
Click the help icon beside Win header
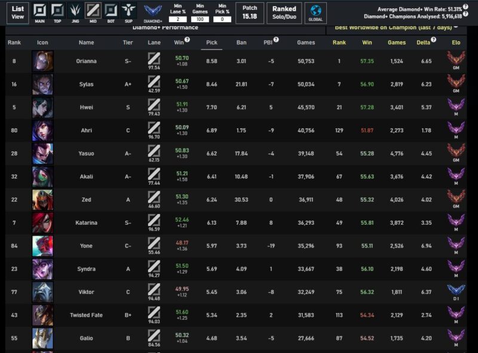pyautogui.click(x=187, y=39)
